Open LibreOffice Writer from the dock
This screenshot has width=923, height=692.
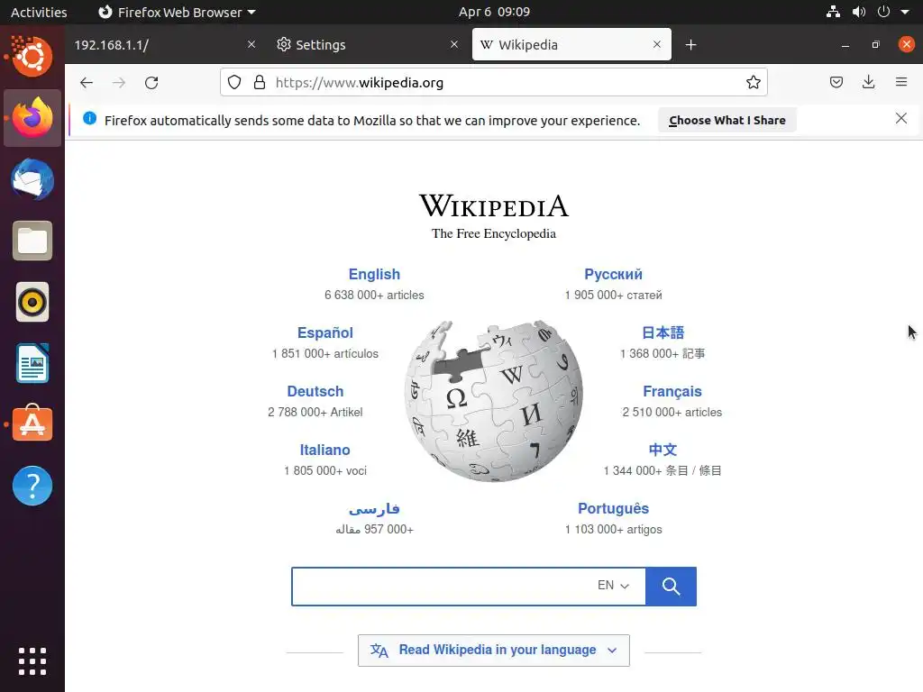click(x=32, y=364)
